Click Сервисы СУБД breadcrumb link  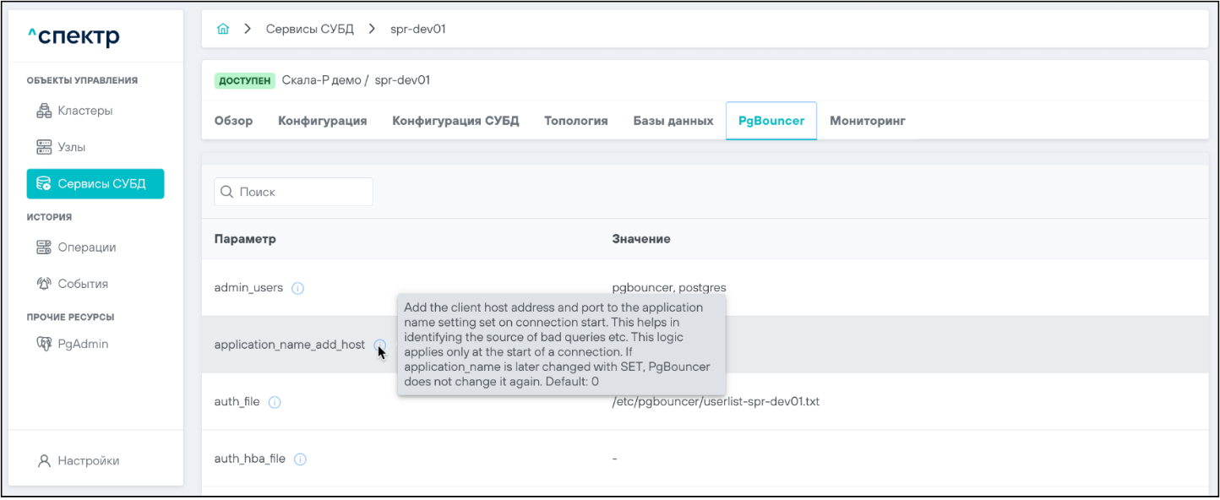(x=309, y=29)
